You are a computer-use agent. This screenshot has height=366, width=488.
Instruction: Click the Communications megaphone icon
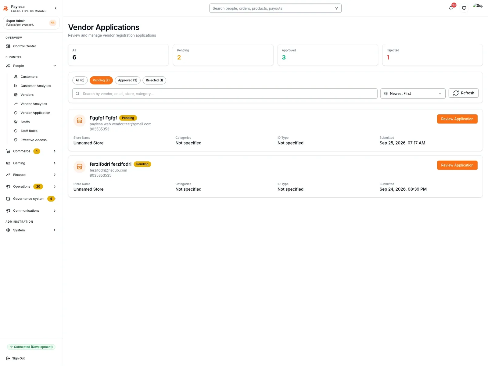[8, 211]
